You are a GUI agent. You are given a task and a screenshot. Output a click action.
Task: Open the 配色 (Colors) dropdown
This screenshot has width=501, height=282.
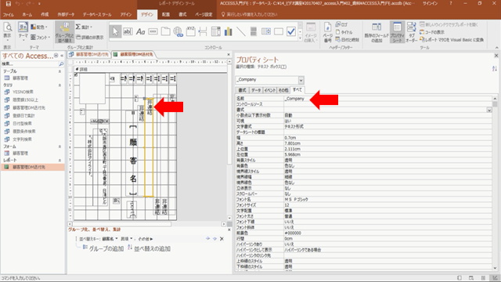(39, 27)
